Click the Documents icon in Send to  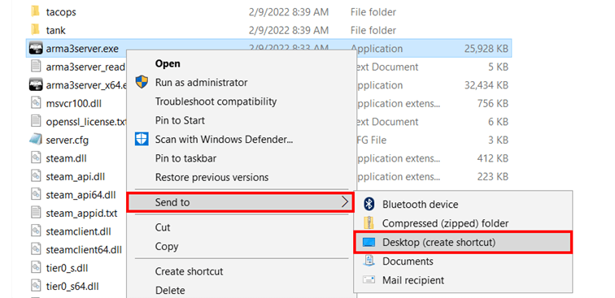369,261
